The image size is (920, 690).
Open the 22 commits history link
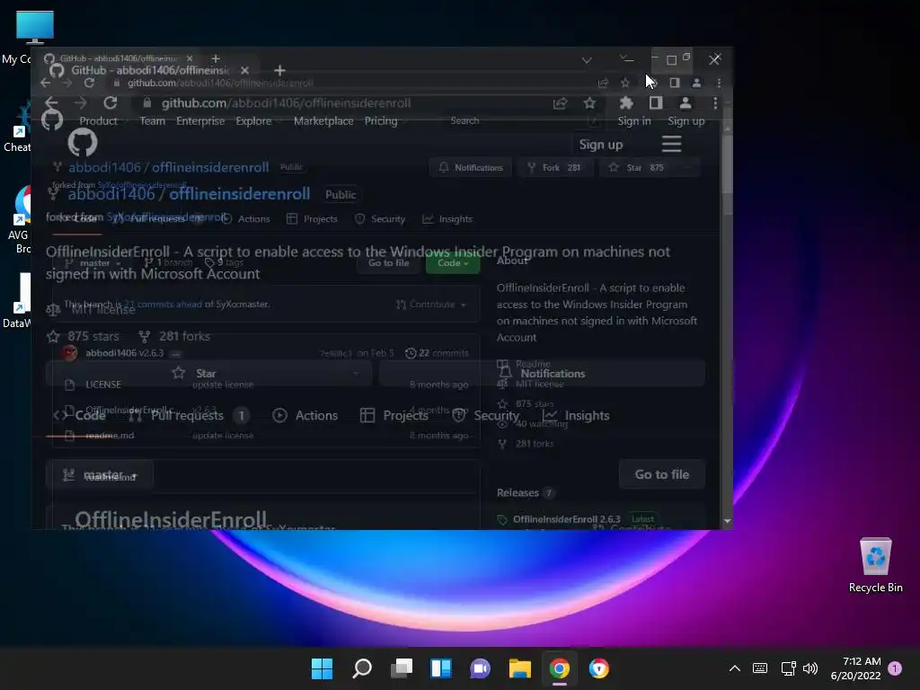coord(438,353)
